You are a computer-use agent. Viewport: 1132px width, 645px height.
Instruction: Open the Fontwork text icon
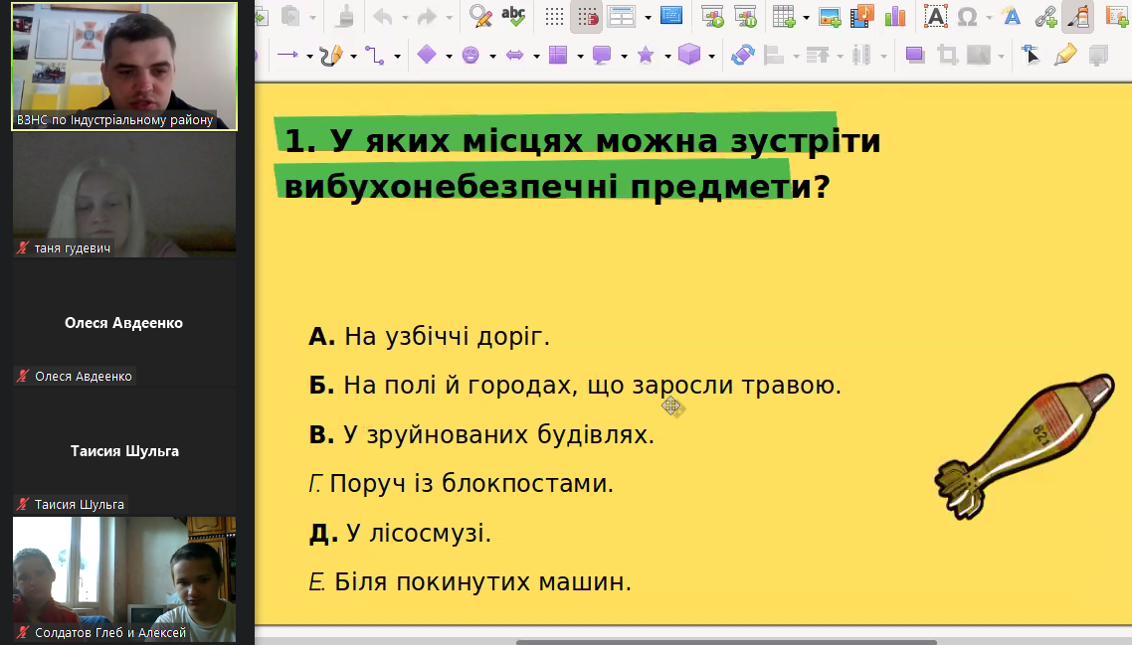tap(1013, 16)
